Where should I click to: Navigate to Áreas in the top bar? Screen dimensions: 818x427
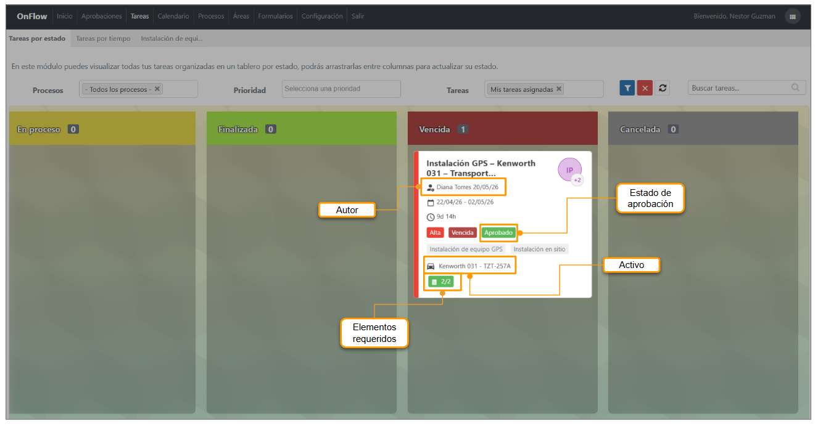[241, 17]
